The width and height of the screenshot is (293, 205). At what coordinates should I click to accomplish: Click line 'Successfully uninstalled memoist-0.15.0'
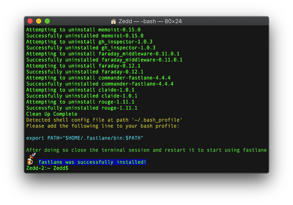click(85, 36)
